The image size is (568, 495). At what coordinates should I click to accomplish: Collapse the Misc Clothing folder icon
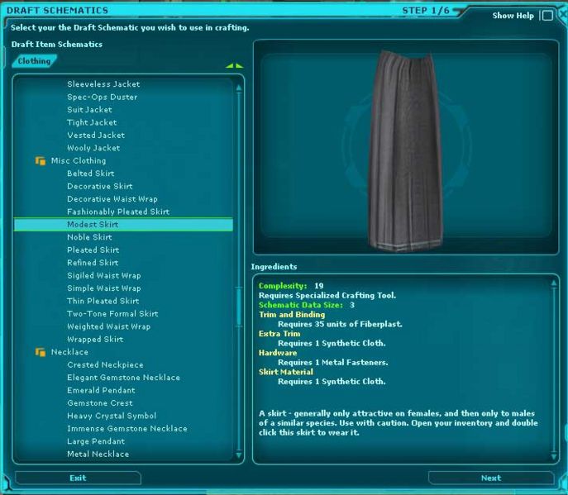point(40,161)
